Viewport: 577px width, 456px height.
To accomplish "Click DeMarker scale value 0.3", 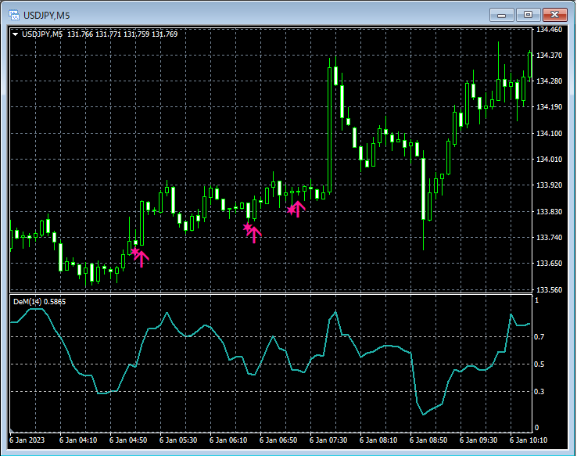I will point(539,391).
